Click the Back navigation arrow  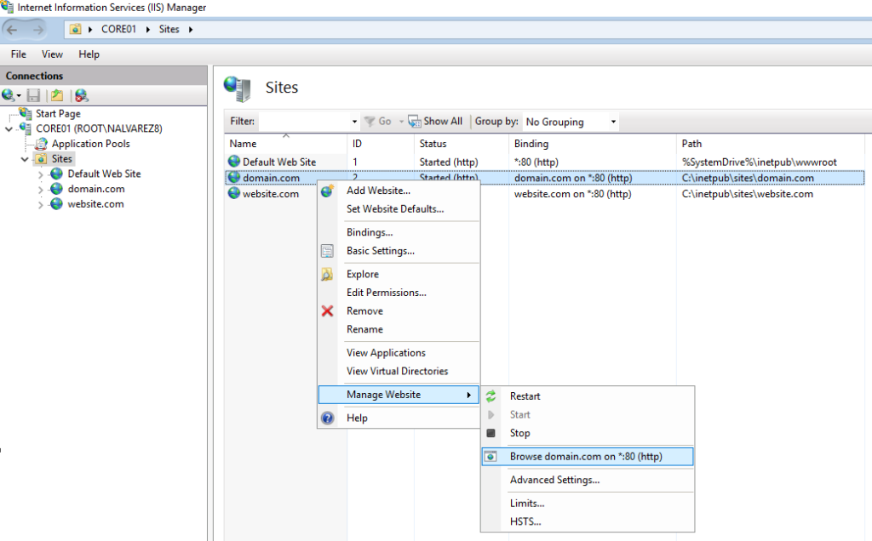(12, 30)
